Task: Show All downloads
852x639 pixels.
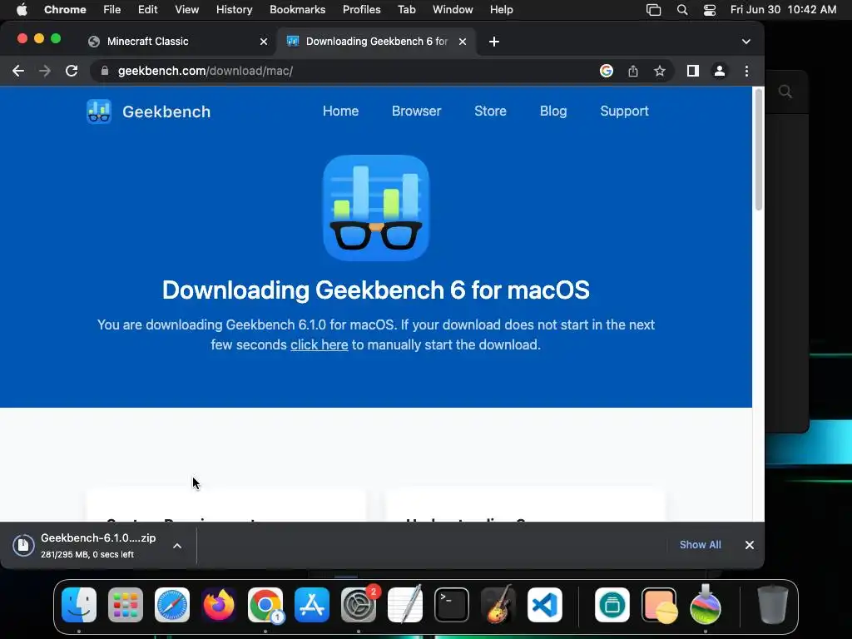Action: click(700, 544)
